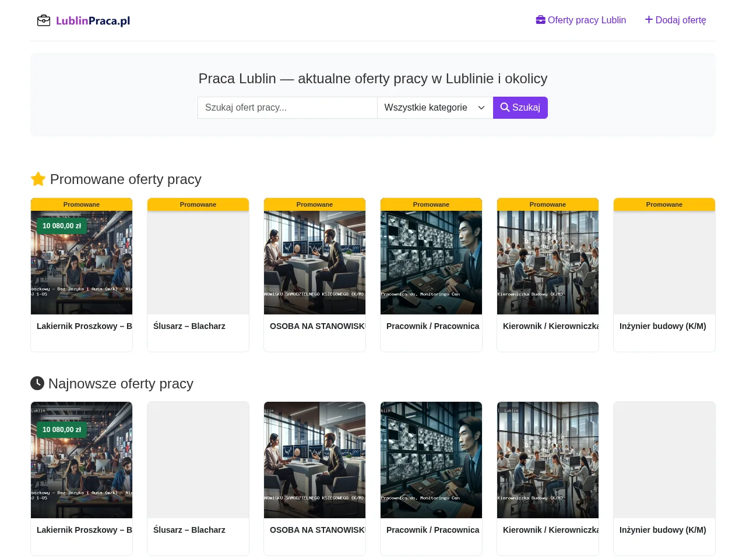Open newest OSOBA NA STANOWISKU title
Screen dimensions: 746x559
[x=318, y=530]
